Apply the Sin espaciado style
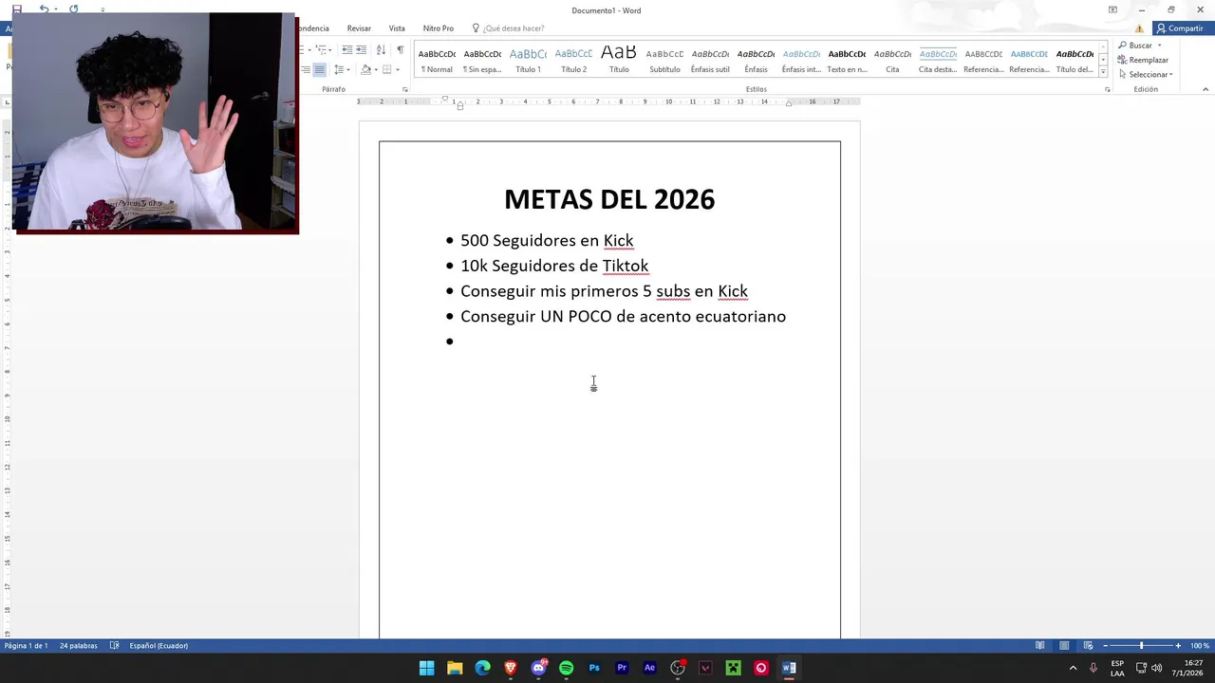Viewport: 1215px width, 683px height. point(482,61)
